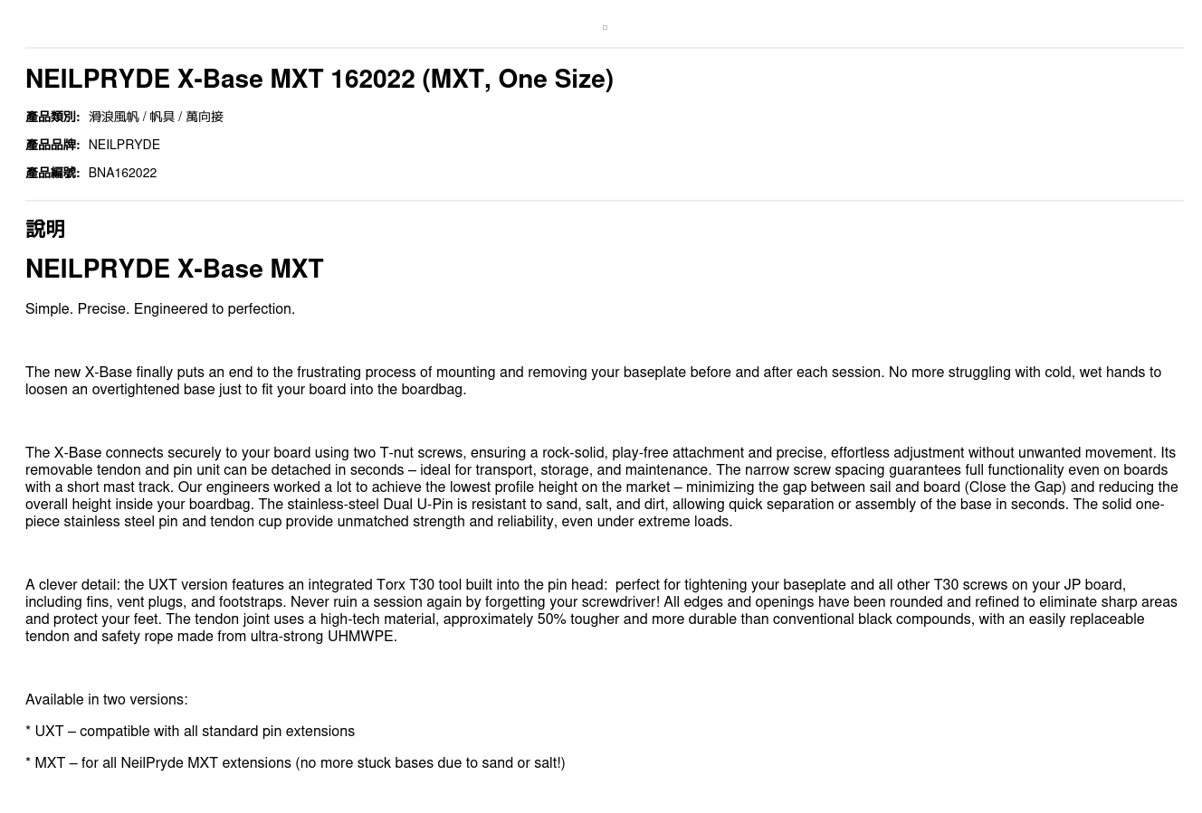Viewport: 1202px width, 813px height.
Task: Click the NEILPRYDE brand name link
Action: 124,145
